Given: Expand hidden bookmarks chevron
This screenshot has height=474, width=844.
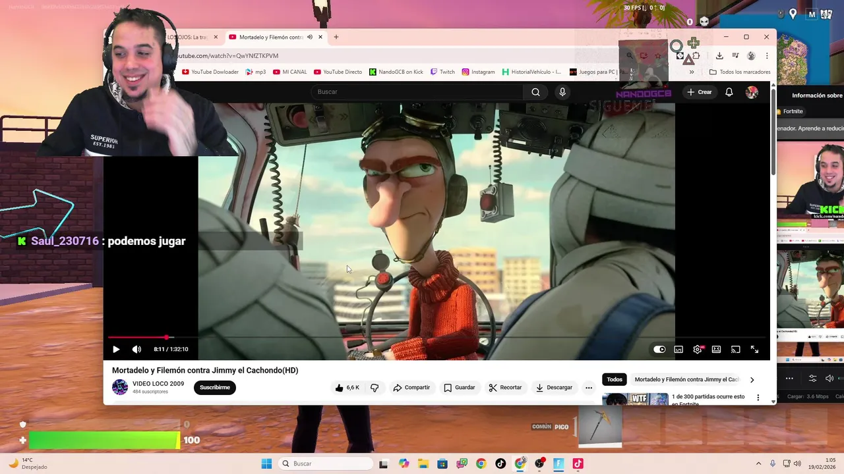Looking at the screenshot, I should pos(692,72).
